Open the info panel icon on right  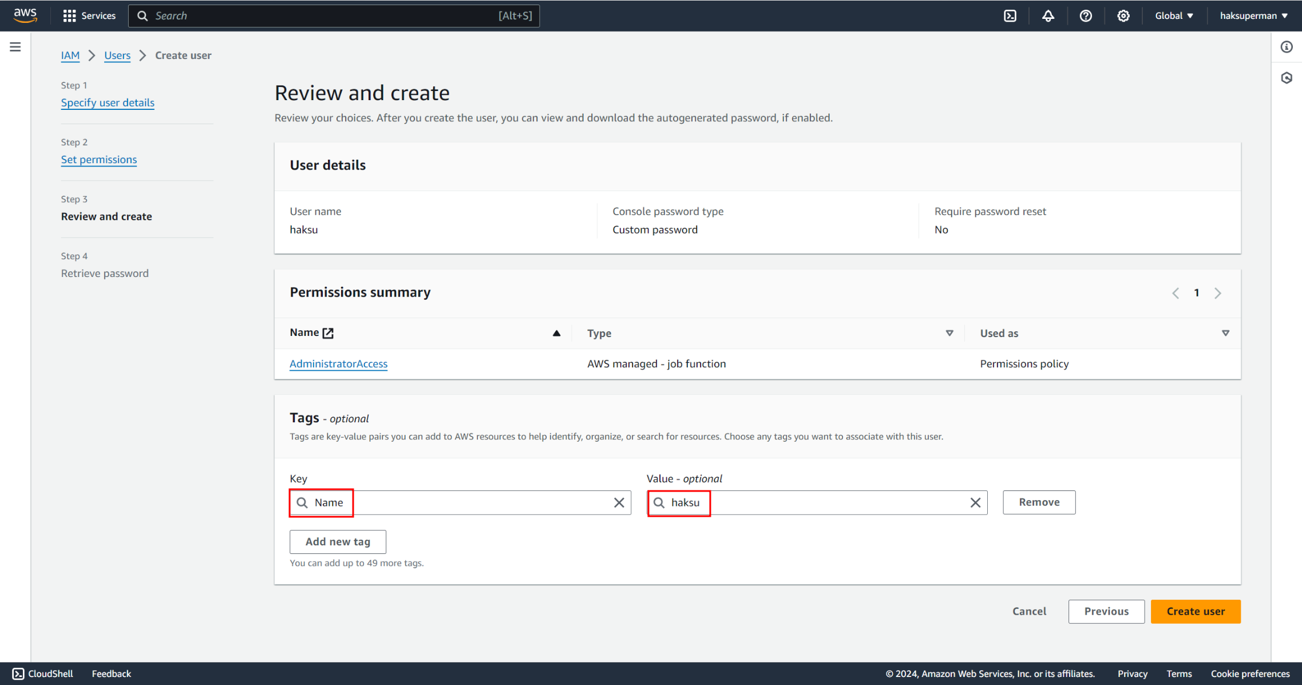pos(1287,47)
